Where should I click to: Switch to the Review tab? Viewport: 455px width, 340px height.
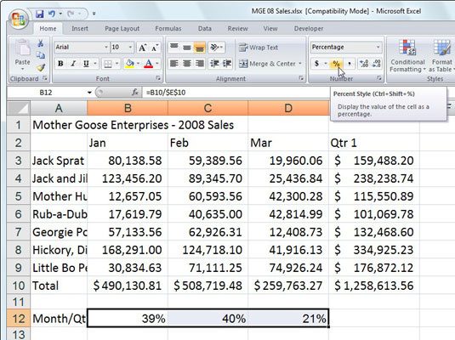[x=237, y=28]
